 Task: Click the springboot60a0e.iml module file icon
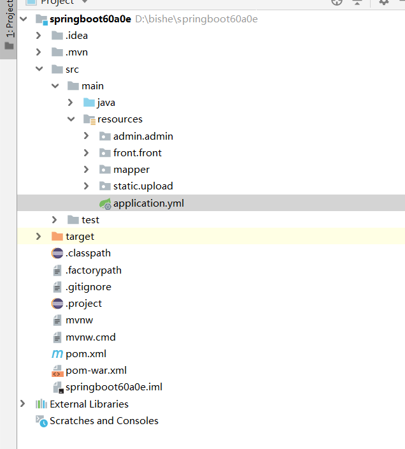(57, 387)
